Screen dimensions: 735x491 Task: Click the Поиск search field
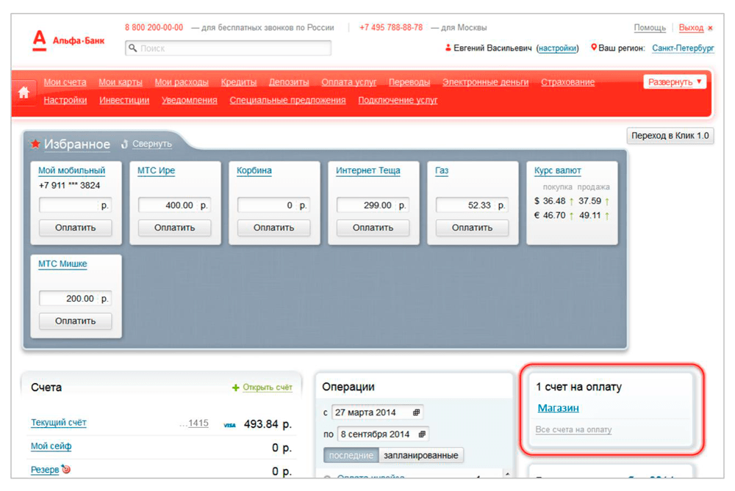click(x=229, y=48)
